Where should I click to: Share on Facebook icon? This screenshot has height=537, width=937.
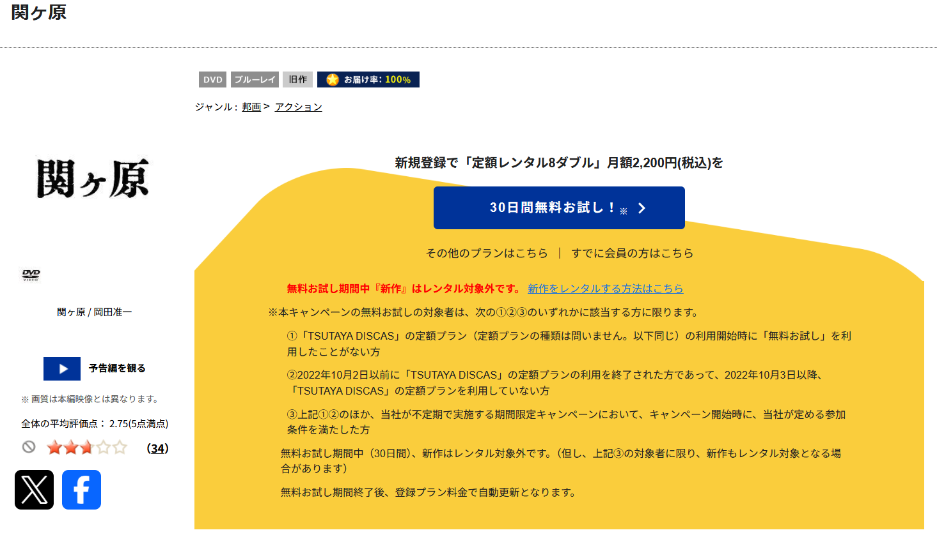81,490
